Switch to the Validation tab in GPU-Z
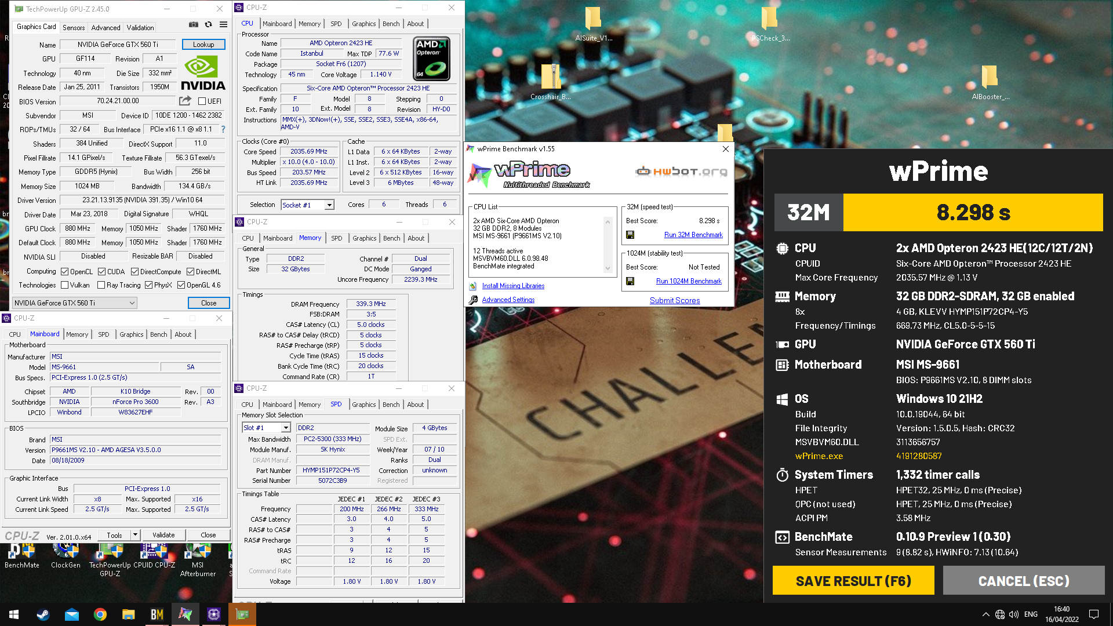The height and width of the screenshot is (626, 1113). coord(140,27)
